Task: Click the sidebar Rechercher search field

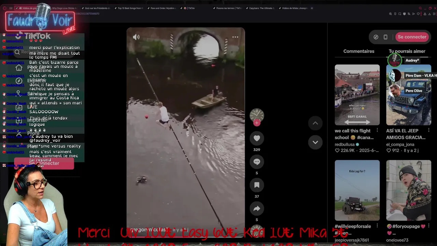Action: pyautogui.click(x=44, y=52)
